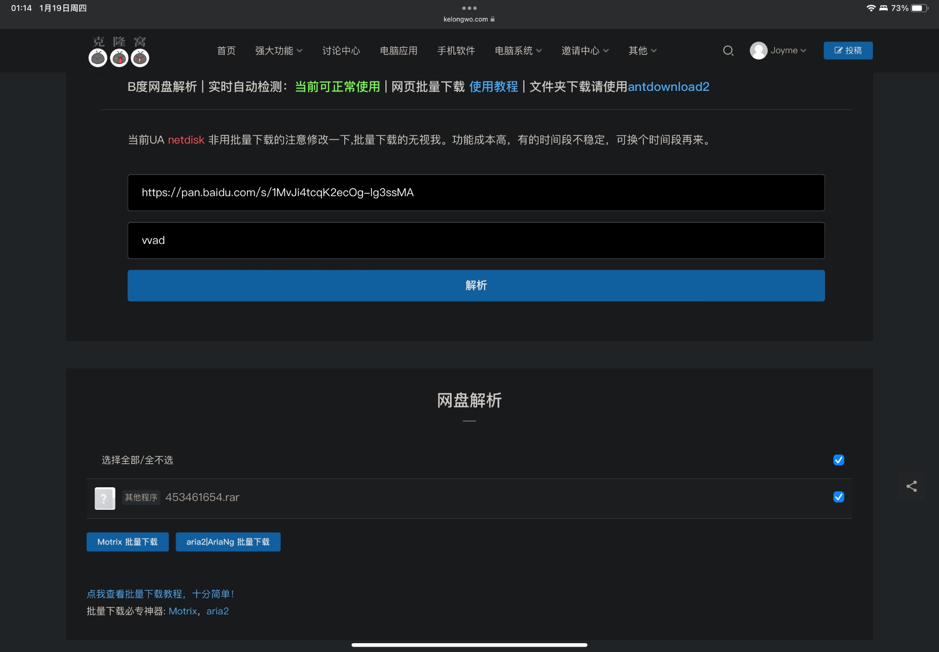The width and height of the screenshot is (939, 652).
Task: Click the 投稿 submit button
Action: [x=848, y=50]
